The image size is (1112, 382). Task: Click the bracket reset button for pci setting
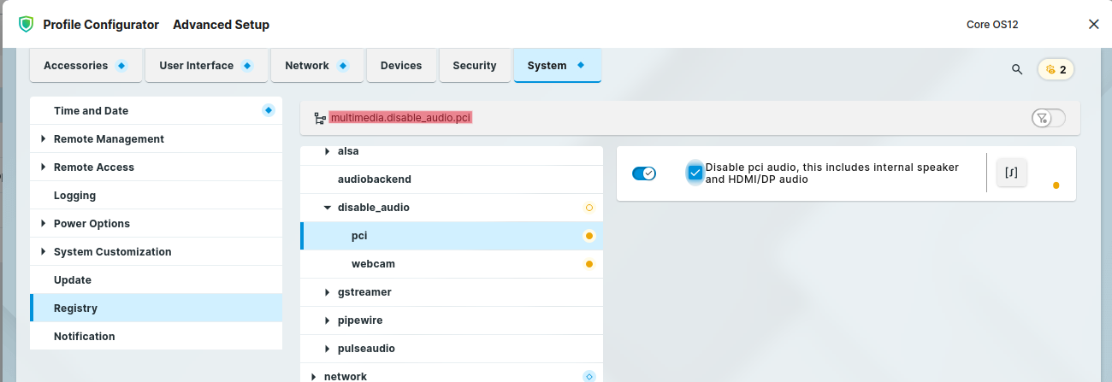(1011, 173)
